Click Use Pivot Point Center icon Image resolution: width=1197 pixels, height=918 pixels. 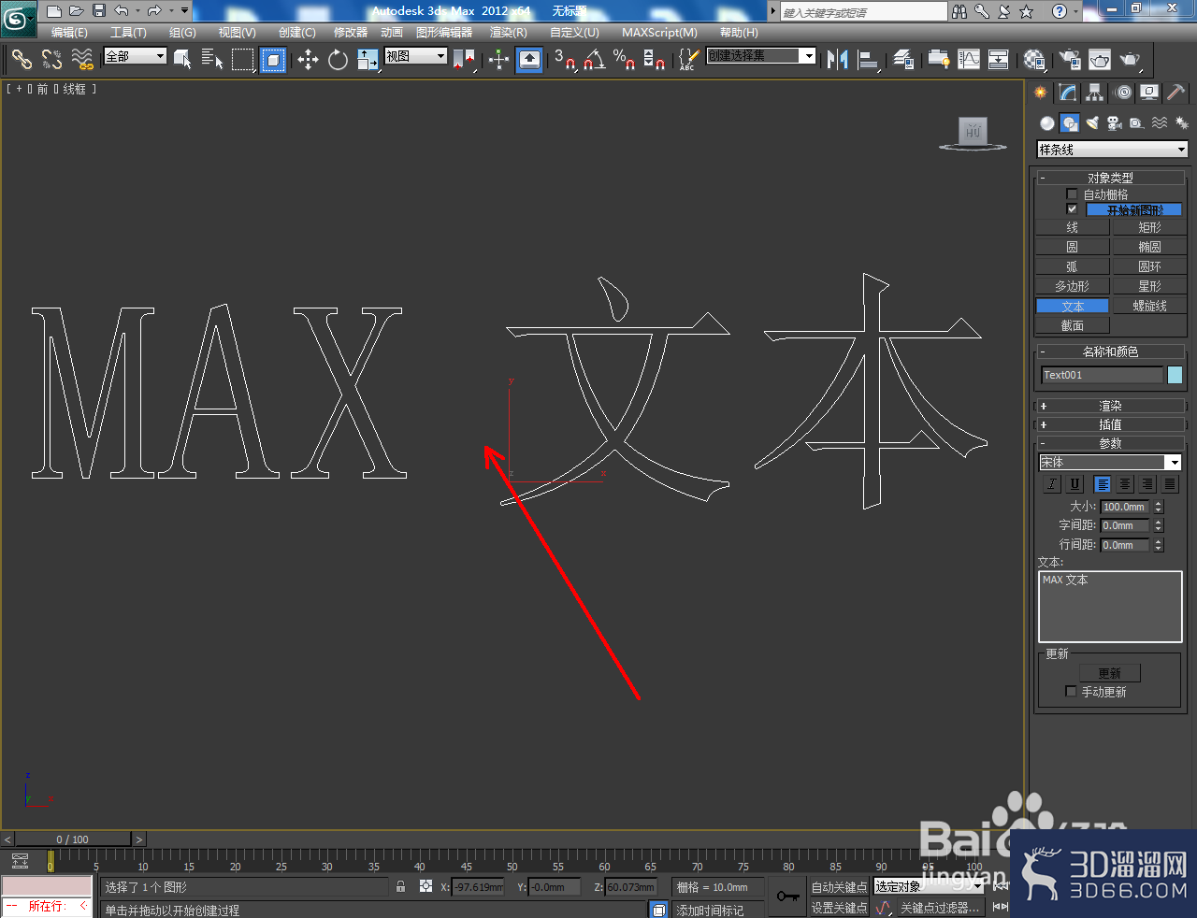[x=464, y=60]
